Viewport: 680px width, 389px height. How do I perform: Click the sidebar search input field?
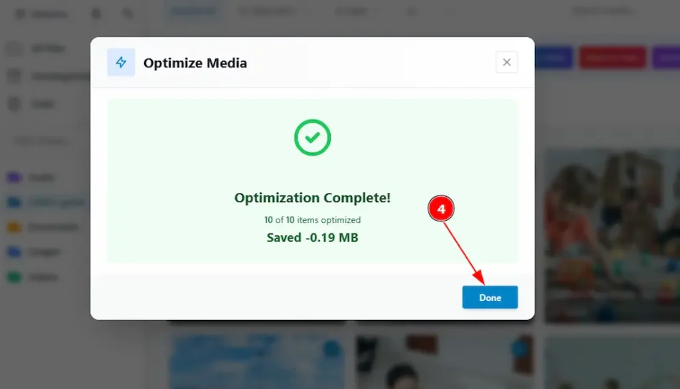(40, 140)
